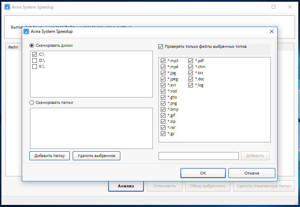The image size is (300, 207).
Task: Click the Удалить выбранное button
Action: (x=96, y=156)
